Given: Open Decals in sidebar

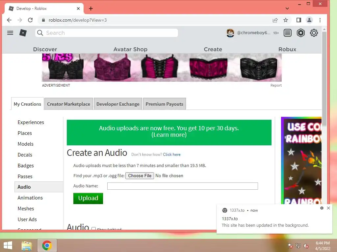Looking at the screenshot, I should point(25,155).
